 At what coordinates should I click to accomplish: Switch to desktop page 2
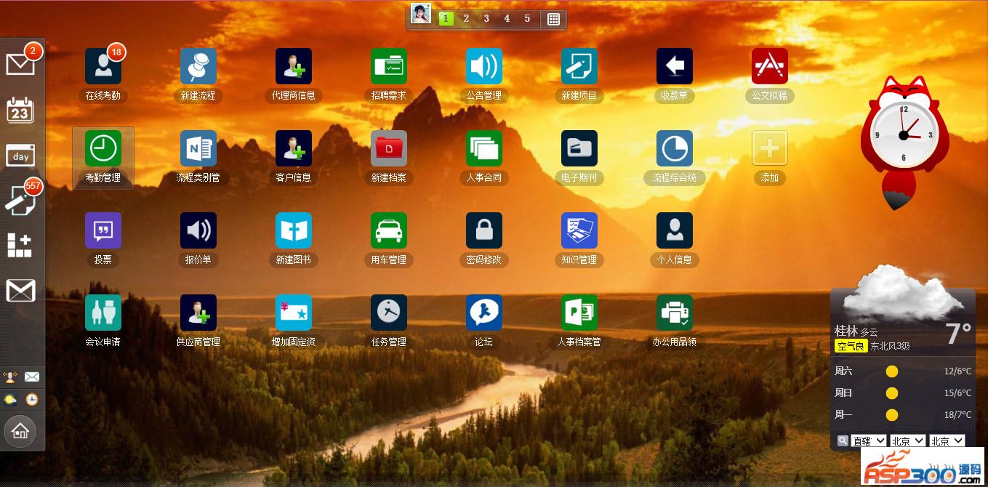coord(466,19)
